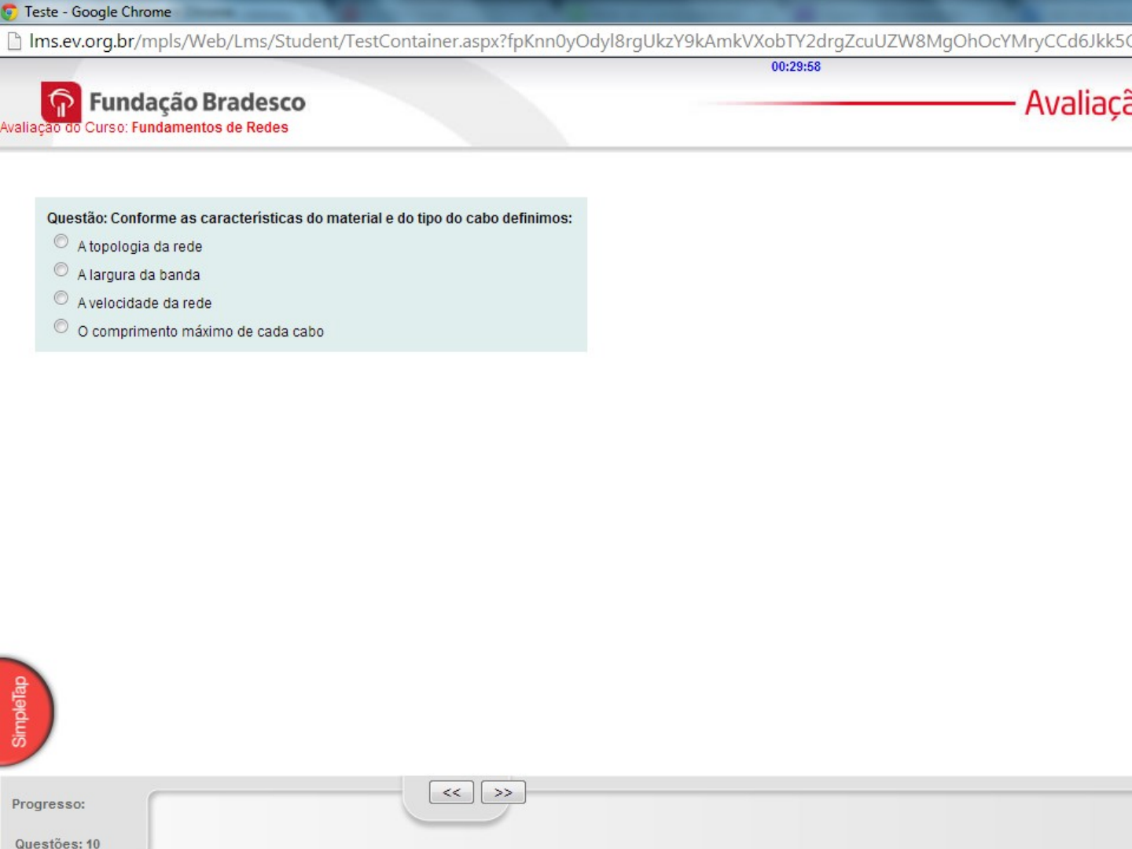
Task: Select the 'A topologia da rede' radio button
Action: 61,241
